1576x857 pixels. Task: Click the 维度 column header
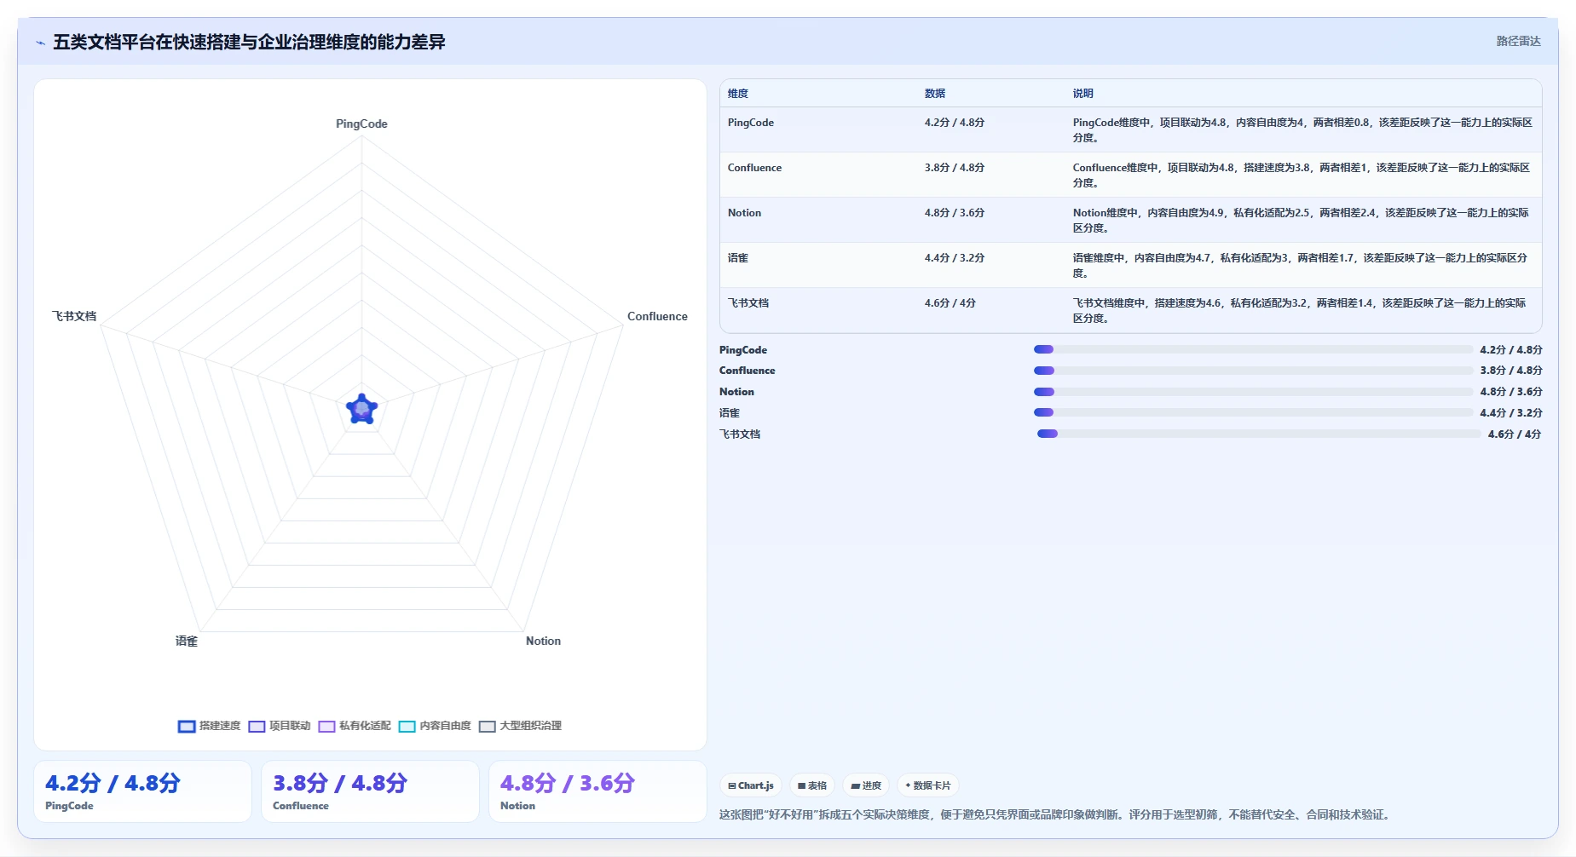tap(738, 94)
